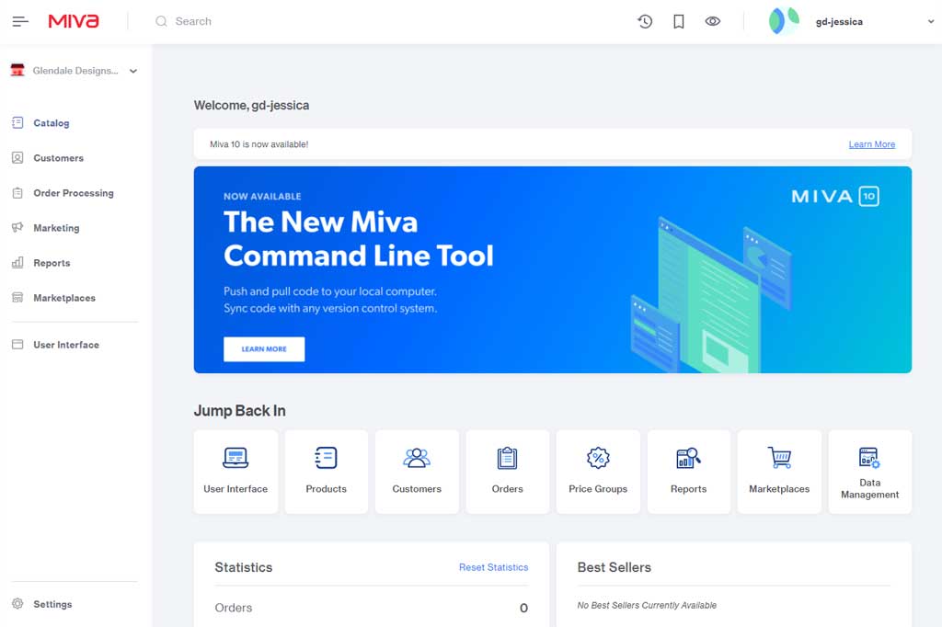
Task: Click the User Interface sidebar icon
Action: (x=17, y=344)
